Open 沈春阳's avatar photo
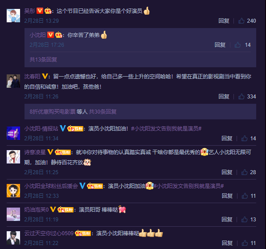 click(13, 81)
